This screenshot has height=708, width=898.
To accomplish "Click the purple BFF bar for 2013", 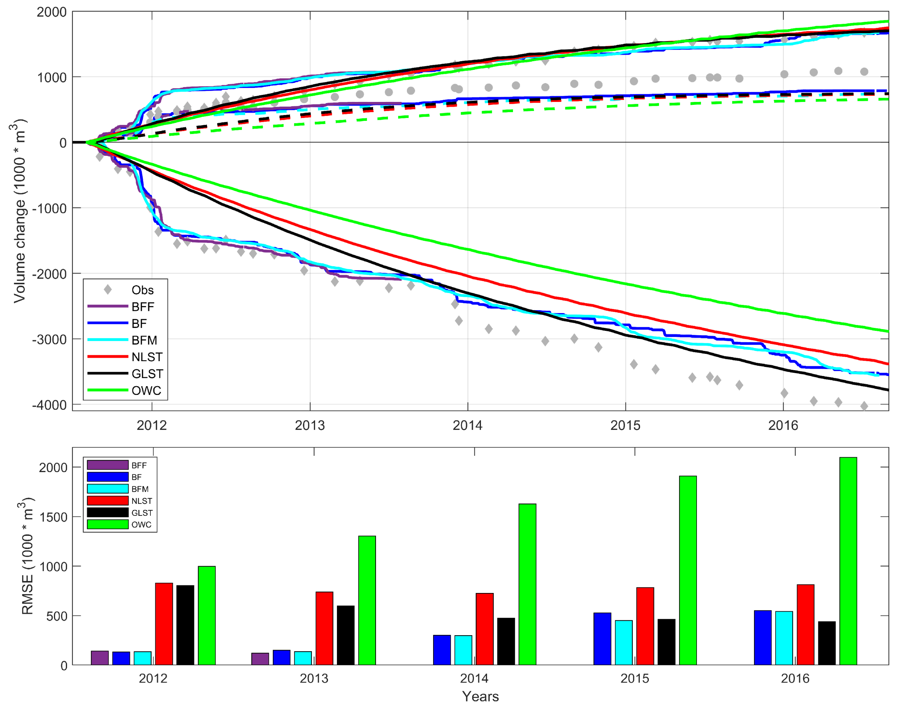I will (260, 658).
